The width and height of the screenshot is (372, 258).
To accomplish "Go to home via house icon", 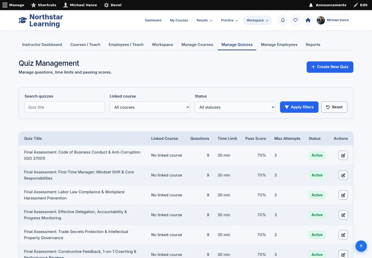I will (308, 20).
